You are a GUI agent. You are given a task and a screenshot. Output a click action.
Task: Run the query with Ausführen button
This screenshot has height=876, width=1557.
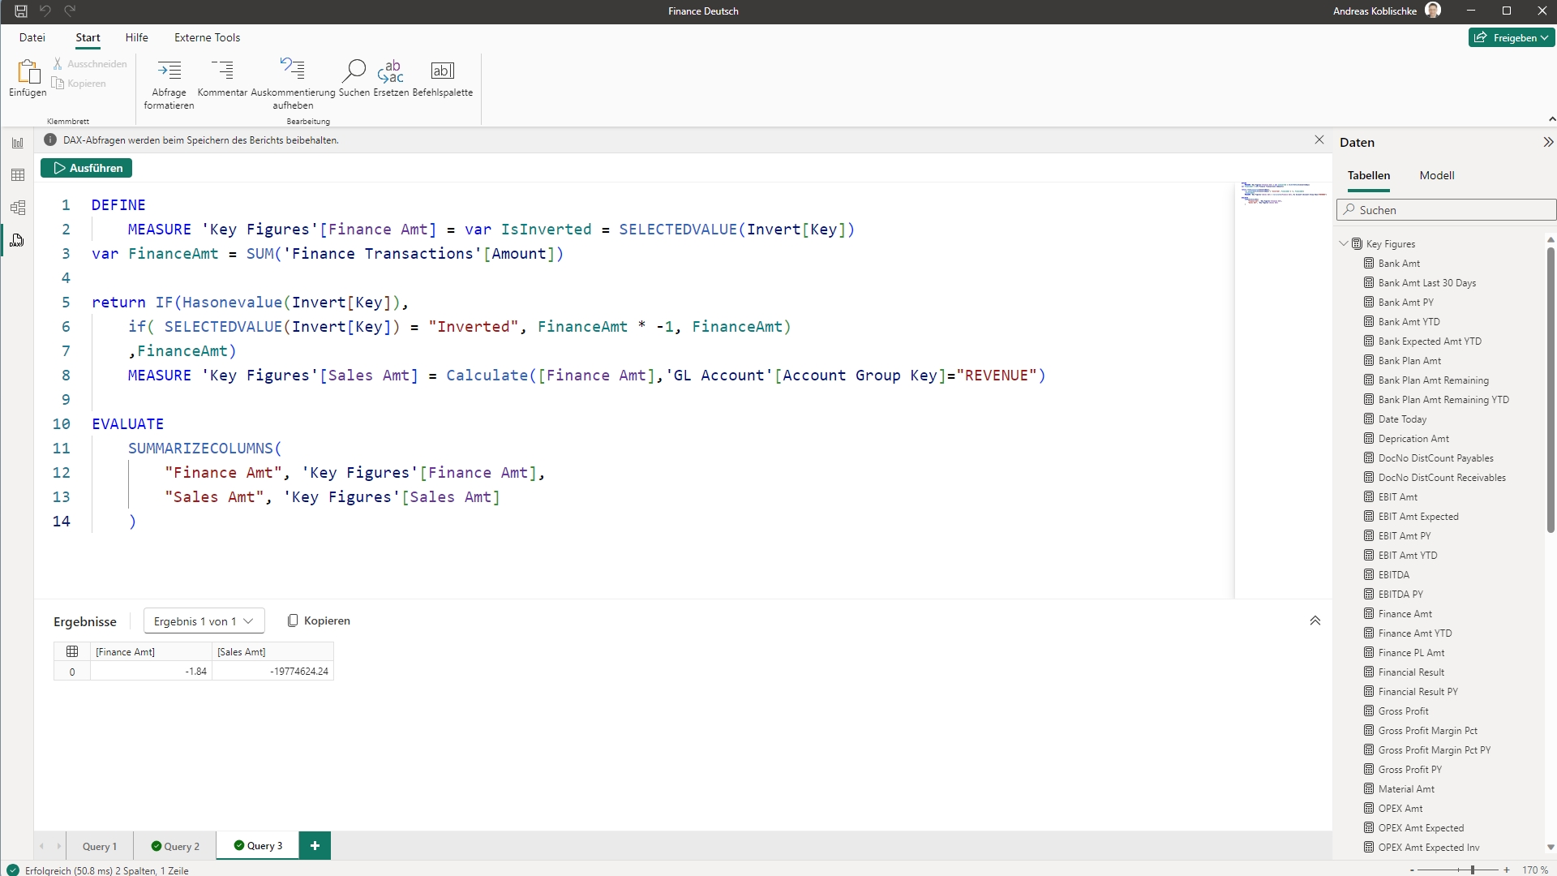(87, 168)
